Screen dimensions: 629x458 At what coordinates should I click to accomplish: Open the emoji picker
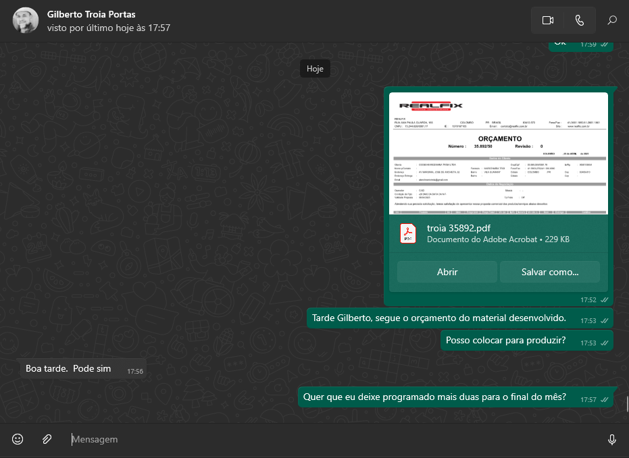tap(18, 439)
